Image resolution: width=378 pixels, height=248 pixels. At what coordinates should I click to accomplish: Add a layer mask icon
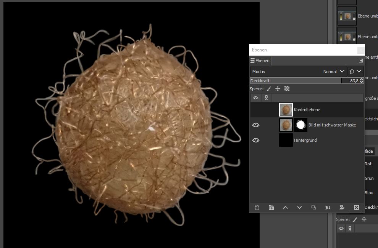coord(342,208)
